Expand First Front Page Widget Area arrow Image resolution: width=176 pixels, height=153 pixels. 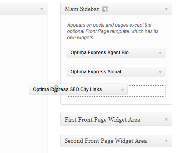pos(166,120)
